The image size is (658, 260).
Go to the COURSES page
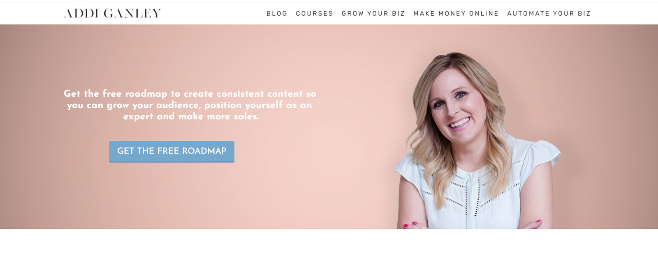tap(314, 14)
